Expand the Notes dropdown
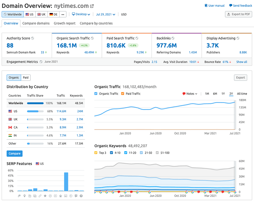The width and height of the screenshot is (254, 202). click(x=190, y=94)
